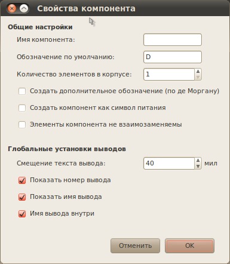The width and height of the screenshot is (230, 264).
Task: Tick Элементы компонента не взаимозаменяемы checkbox
Action: 22,125
